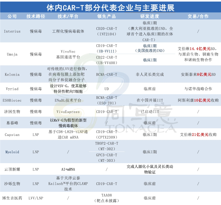Image resolution: width=221 pixels, height=205 pixels.
Task: Click the 云顶新耀 company cell
Action: click(x=12, y=169)
